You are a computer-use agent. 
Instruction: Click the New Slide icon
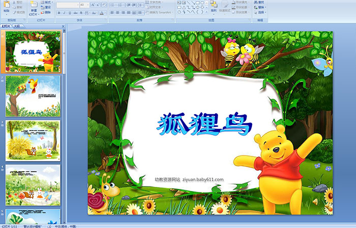(x=34, y=5)
